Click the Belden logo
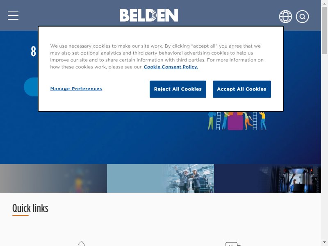The width and height of the screenshot is (328, 246). [149, 15]
